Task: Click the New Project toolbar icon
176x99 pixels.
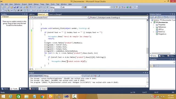Action: [x=3, y=7]
